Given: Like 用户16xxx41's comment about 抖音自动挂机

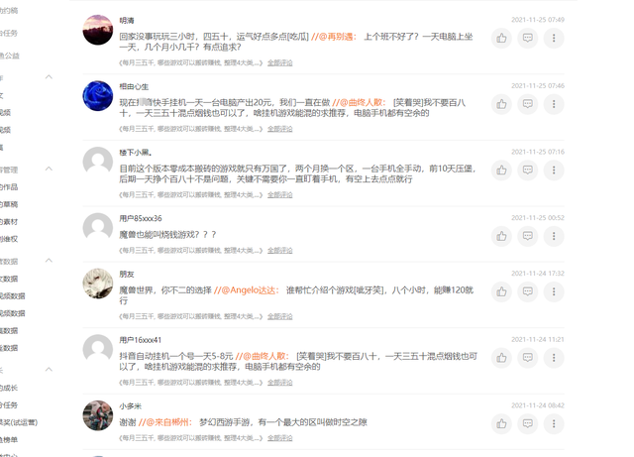Looking at the screenshot, I should pyautogui.click(x=501, y=358).
